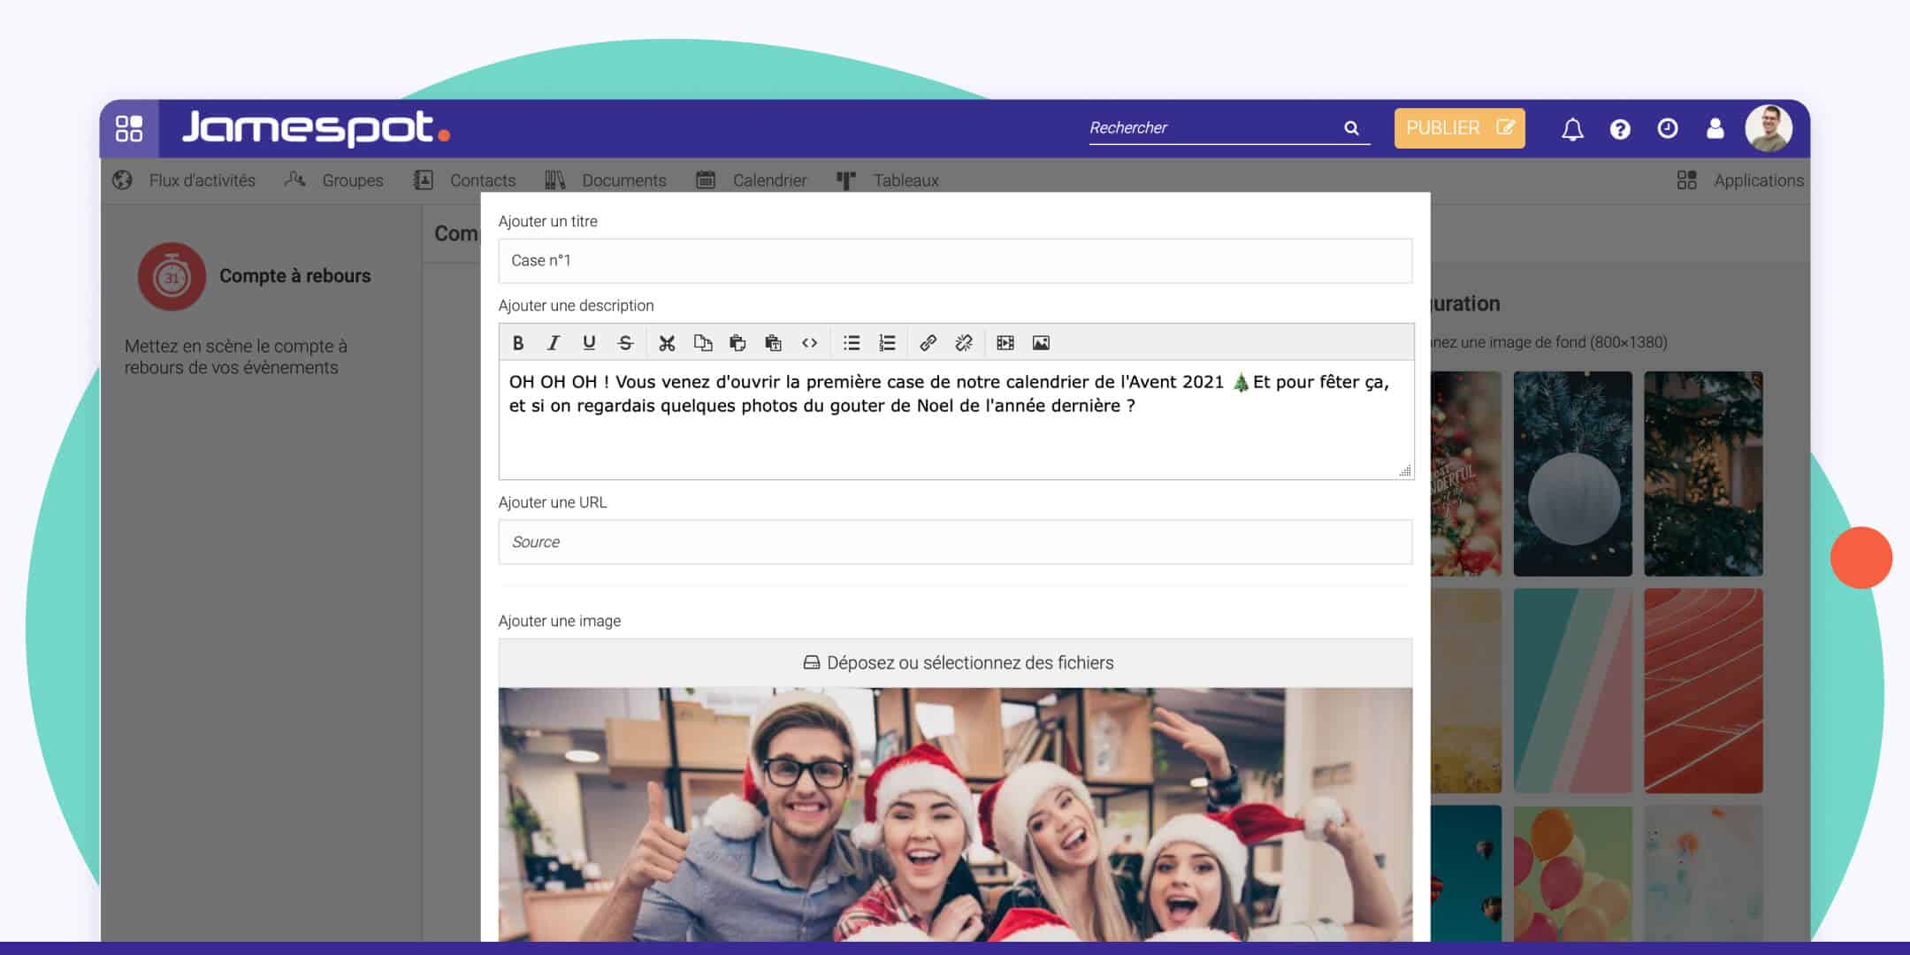This screenshot has height=955, width=1910.
Task: Click the profile avatar photo
Action: (1769, 128)
